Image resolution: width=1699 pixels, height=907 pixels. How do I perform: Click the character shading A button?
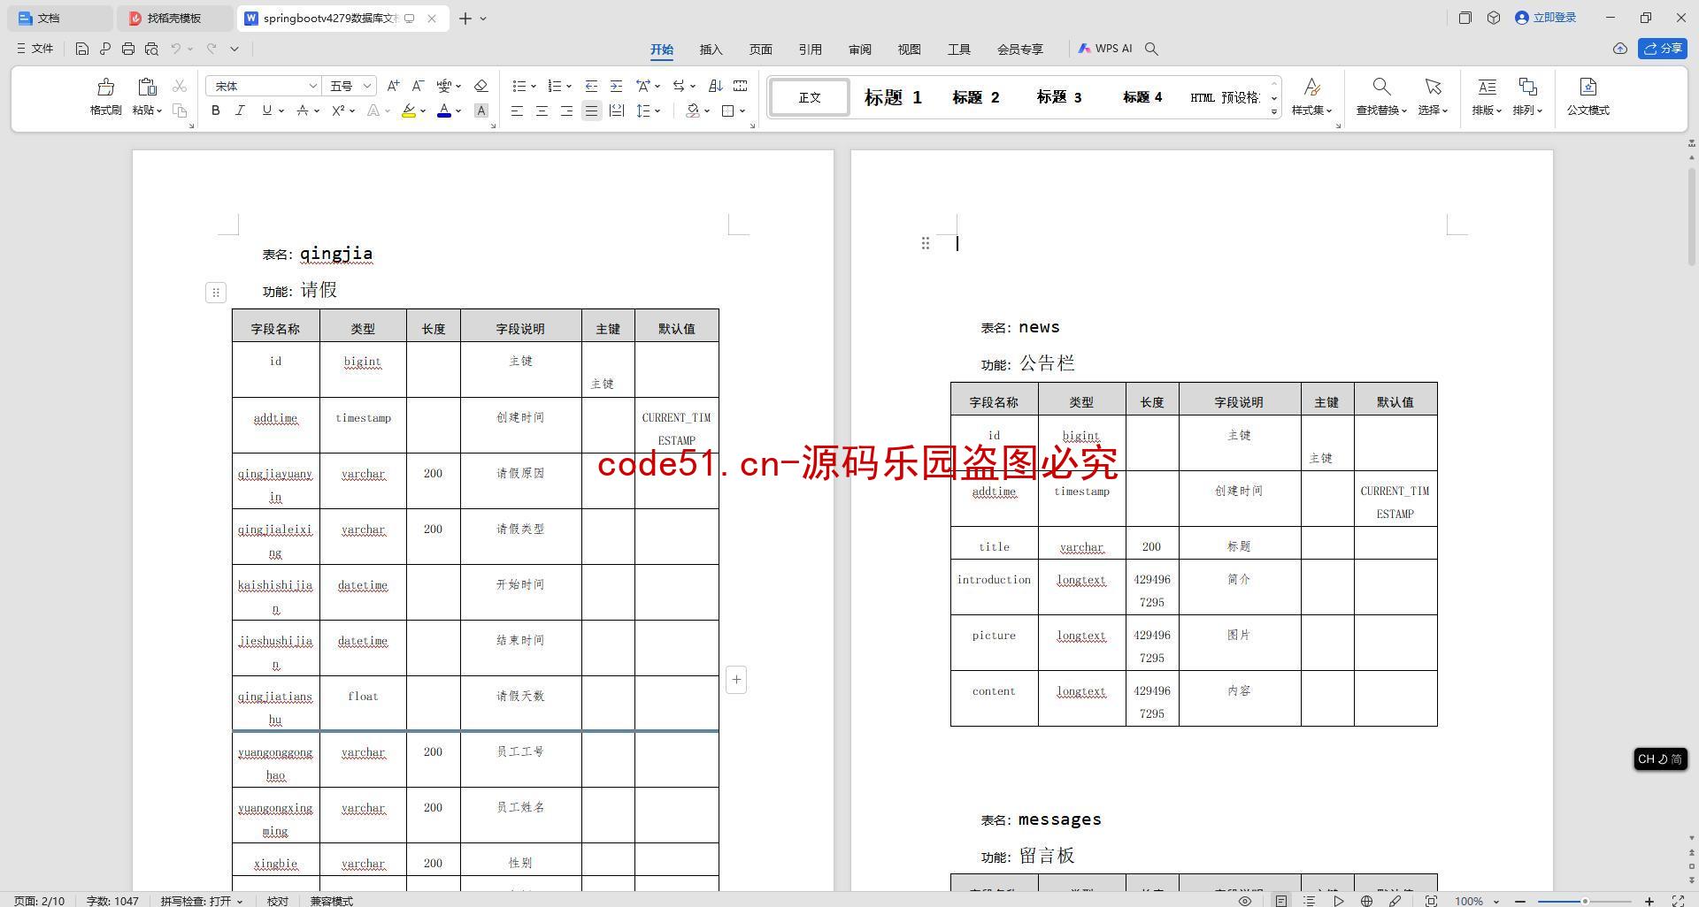pos(480,111)
